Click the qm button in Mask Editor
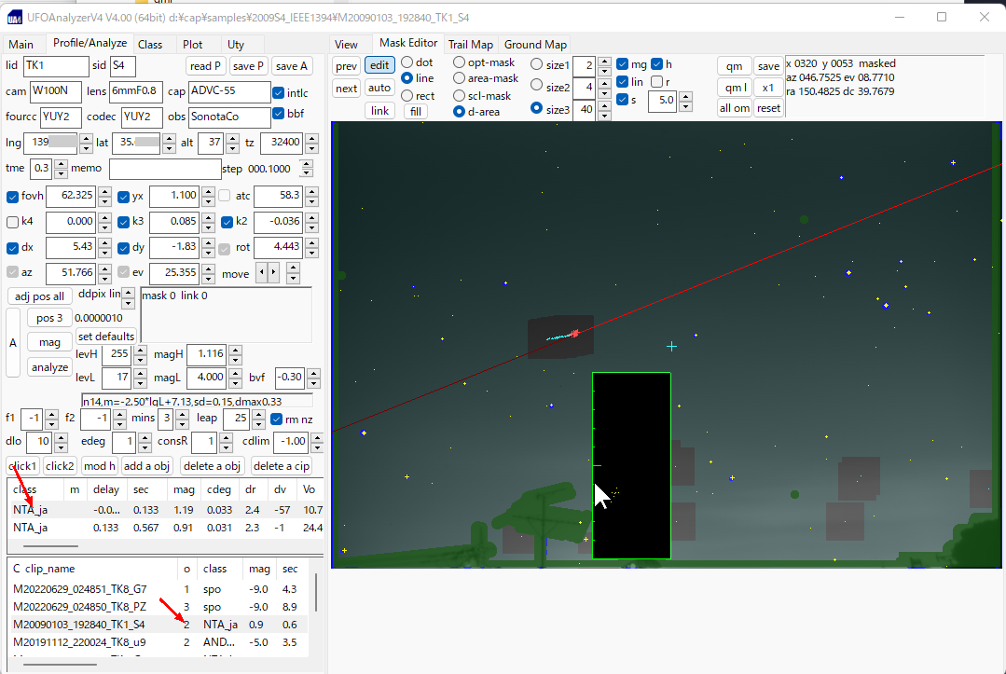 (x=734, y=66)
